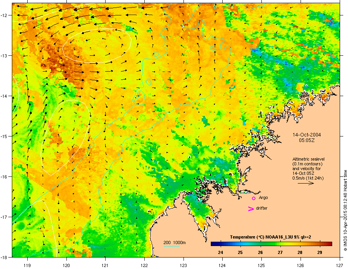Click the longitude label 119
348x269 pixels.
(x=27, y=265)
